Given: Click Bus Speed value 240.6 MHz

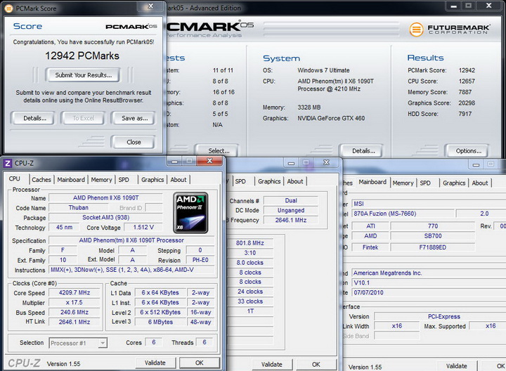Looking at the screenshot, I should (x=74, y=312).
